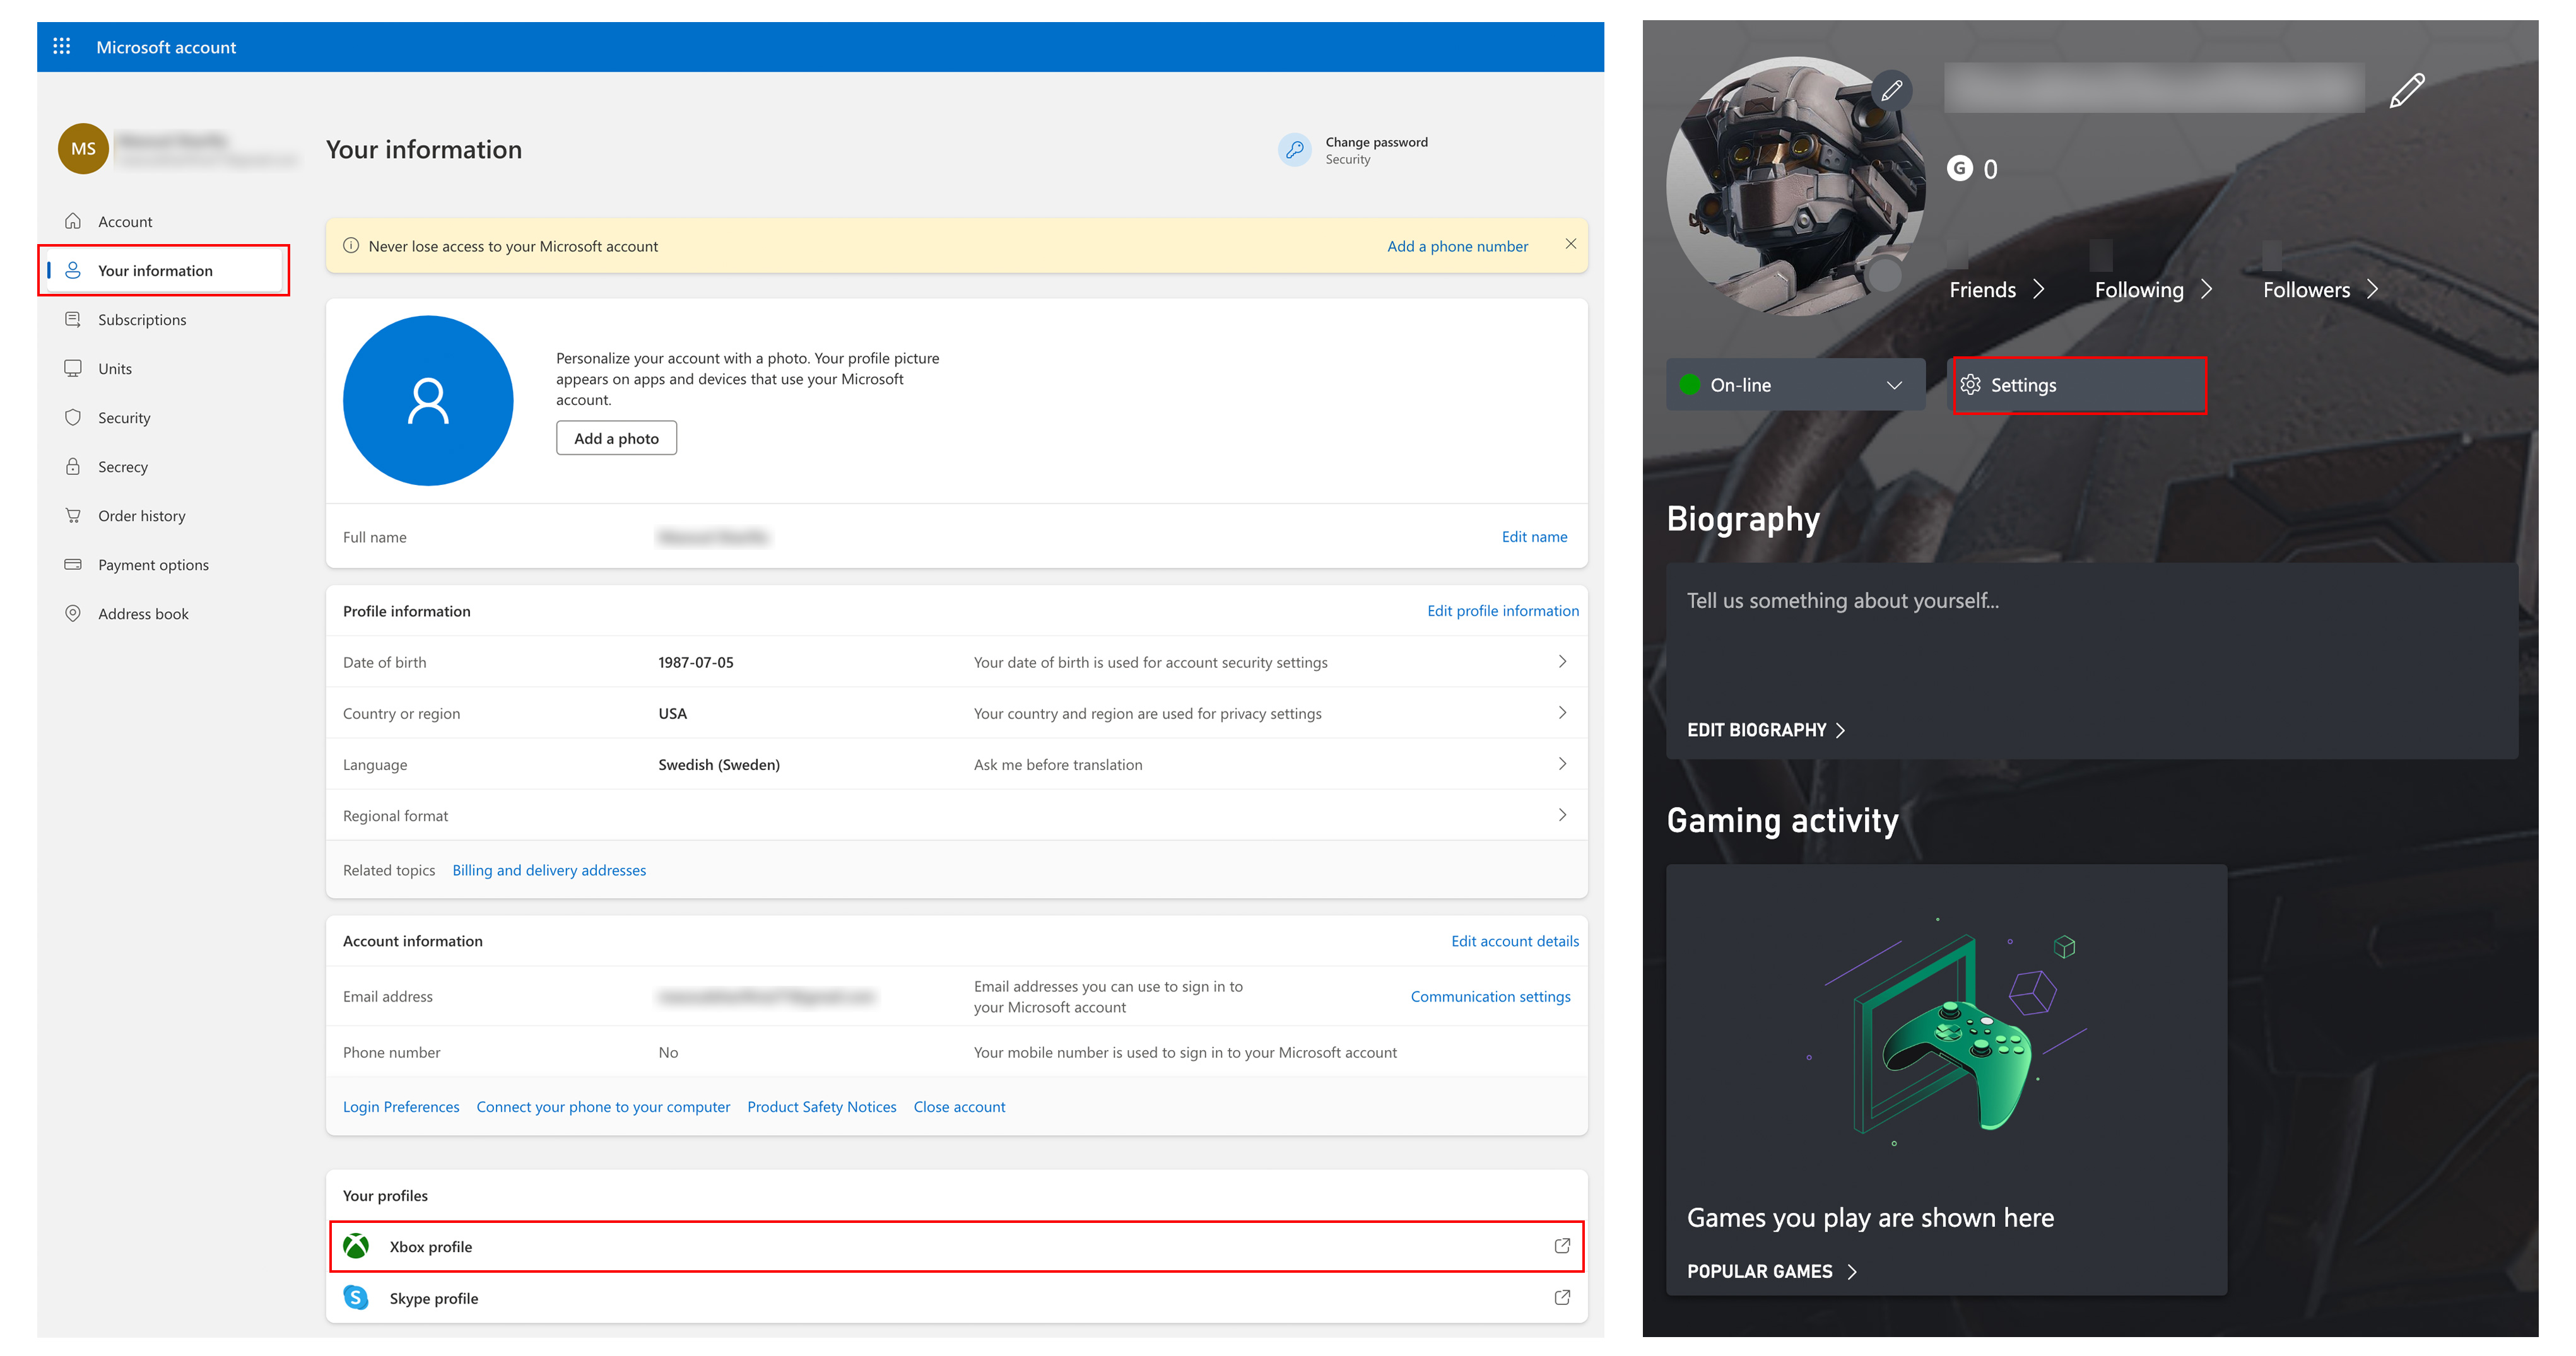This screenshot has height=1356, width=2576.
Task: Click Add a phone number link in banner
Action: [x=1457, y=245]
